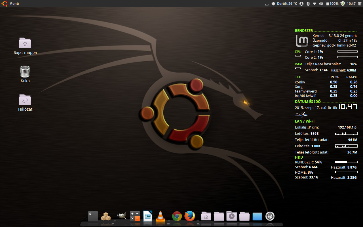Open plain folder between Home and clock folders
Screen dimensions: 363x227
(x=219, y=216)
